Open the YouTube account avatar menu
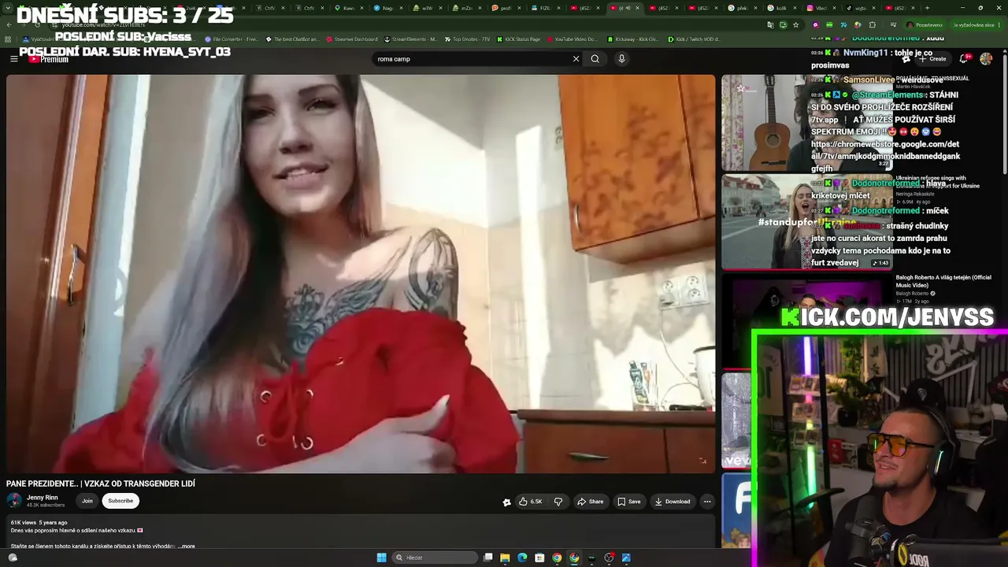Viewport: 1008px width, 567px height. [x=986, y=59]
